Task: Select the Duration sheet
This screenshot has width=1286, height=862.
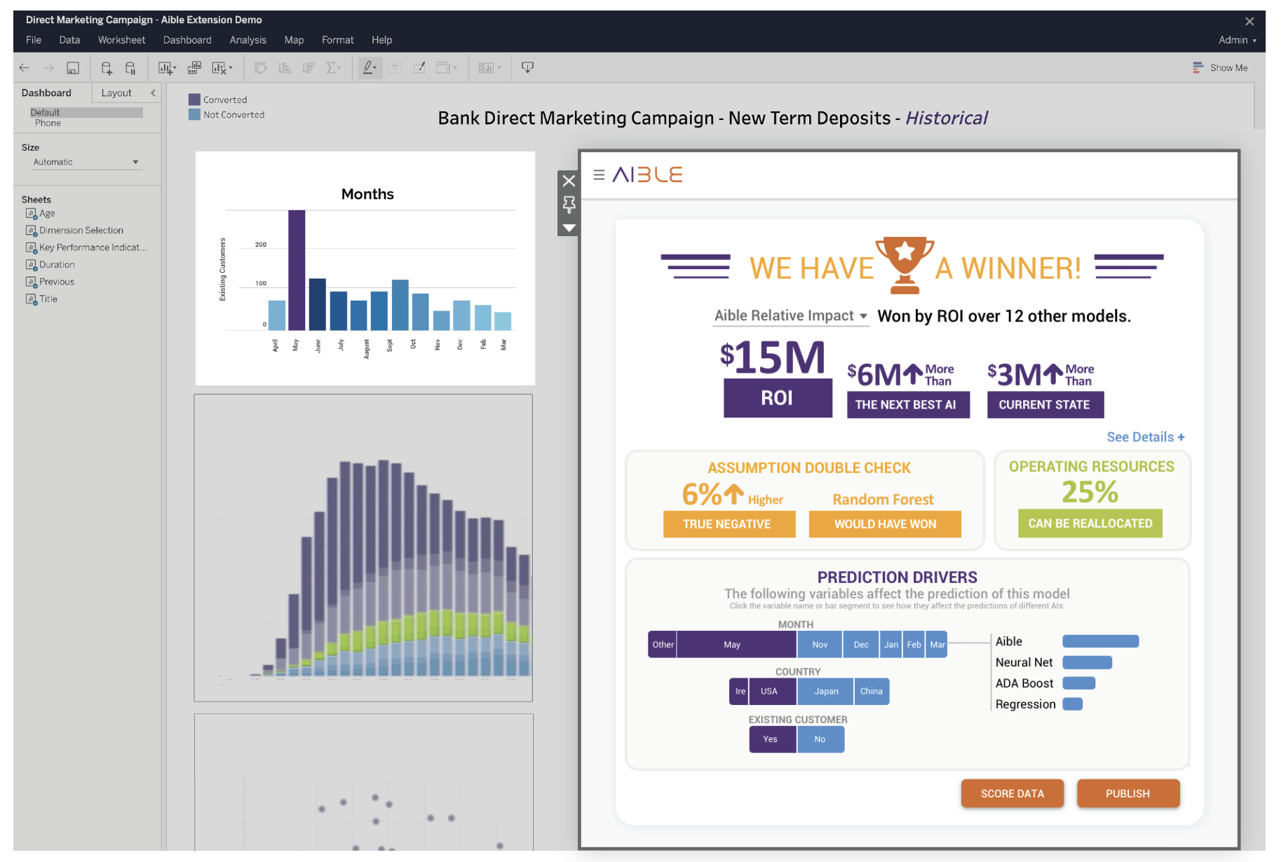Action: click(50, 265)
